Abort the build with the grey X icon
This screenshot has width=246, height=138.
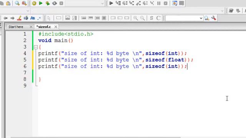point(61,3)
